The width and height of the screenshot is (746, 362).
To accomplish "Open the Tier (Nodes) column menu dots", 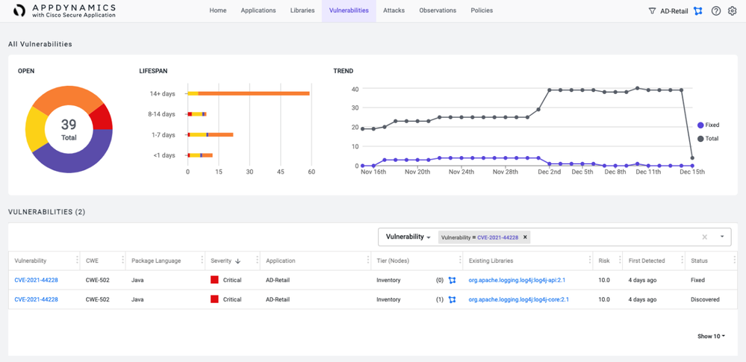I will point(460,260).
